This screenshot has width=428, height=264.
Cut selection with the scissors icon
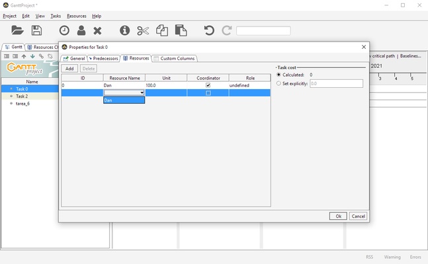pyautogui.click(x=143, y=30)
